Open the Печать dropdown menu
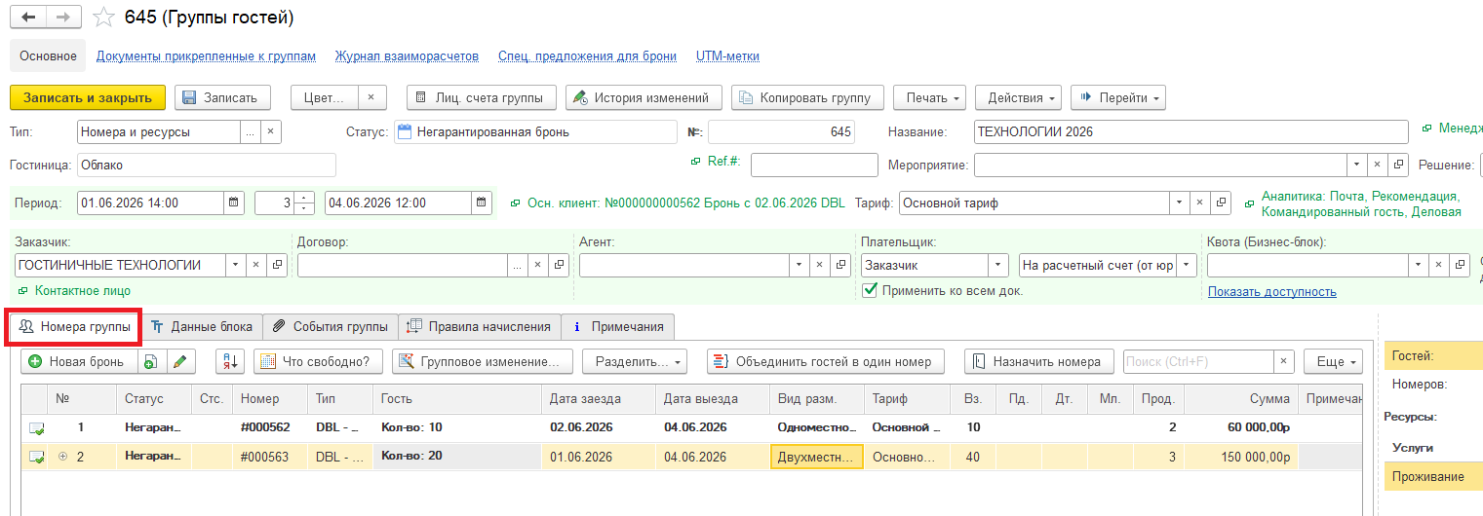 928,97
